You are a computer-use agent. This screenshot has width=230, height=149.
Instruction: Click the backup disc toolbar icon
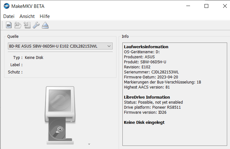coord(27,25)
